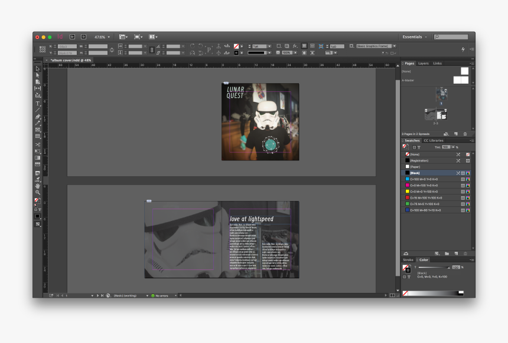Open Adobe Bridge with Br icon
Viewport: 508px width, 343px height.
point(73,37)
